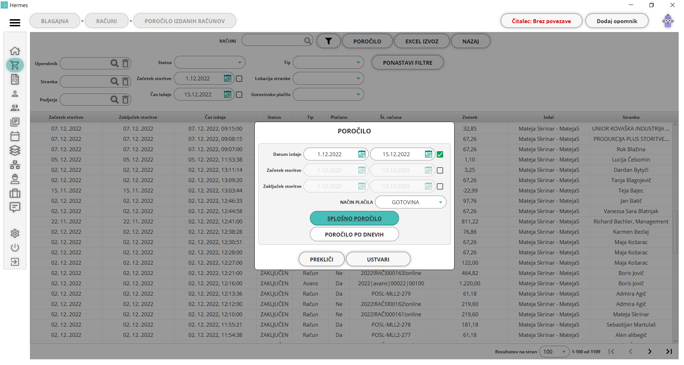Tick checkbox beside Začetek storitve filter 1.12.2022
This screenshot has width=684, height=365.
tap(239, 79)
